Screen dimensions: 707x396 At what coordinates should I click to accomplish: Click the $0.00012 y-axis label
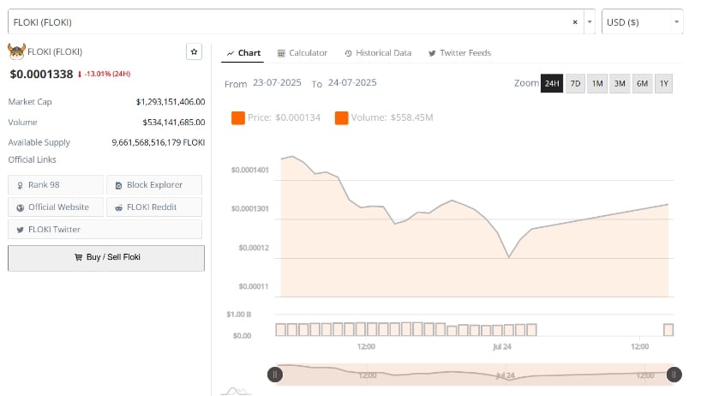click(x=254, y=248)
